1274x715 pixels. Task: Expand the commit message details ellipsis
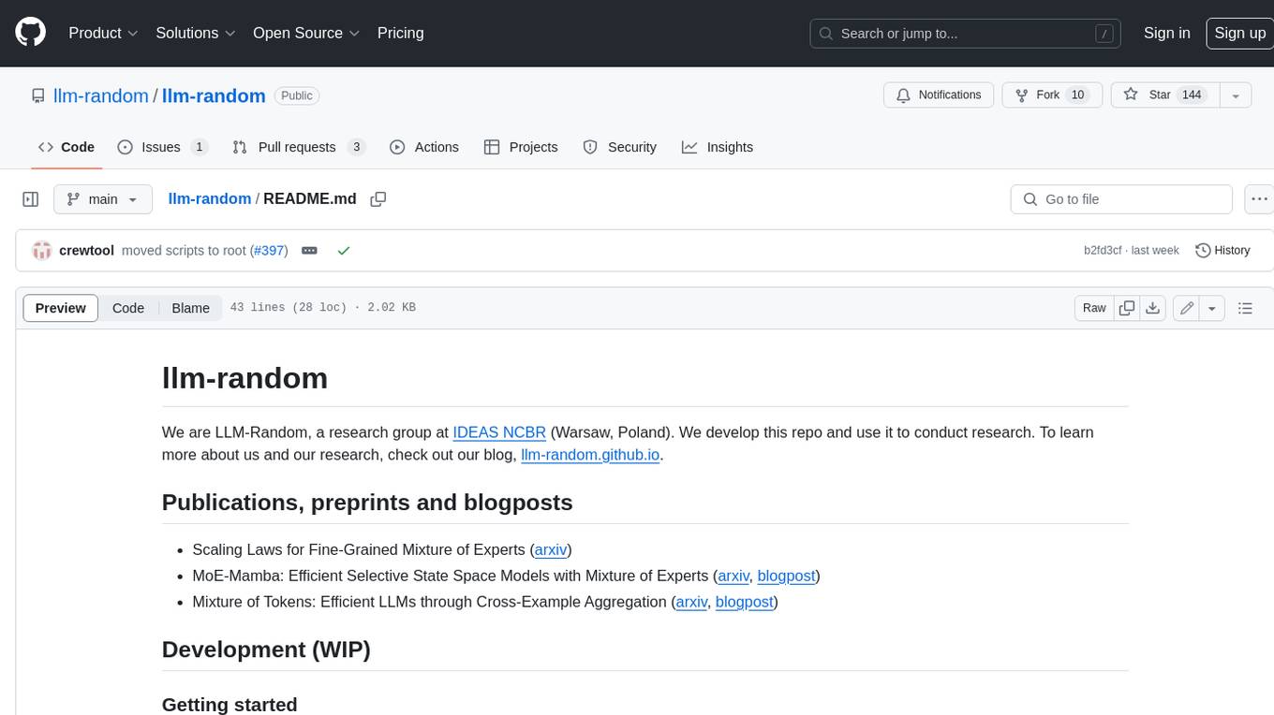pyautogui.click(x=309, y=251)
